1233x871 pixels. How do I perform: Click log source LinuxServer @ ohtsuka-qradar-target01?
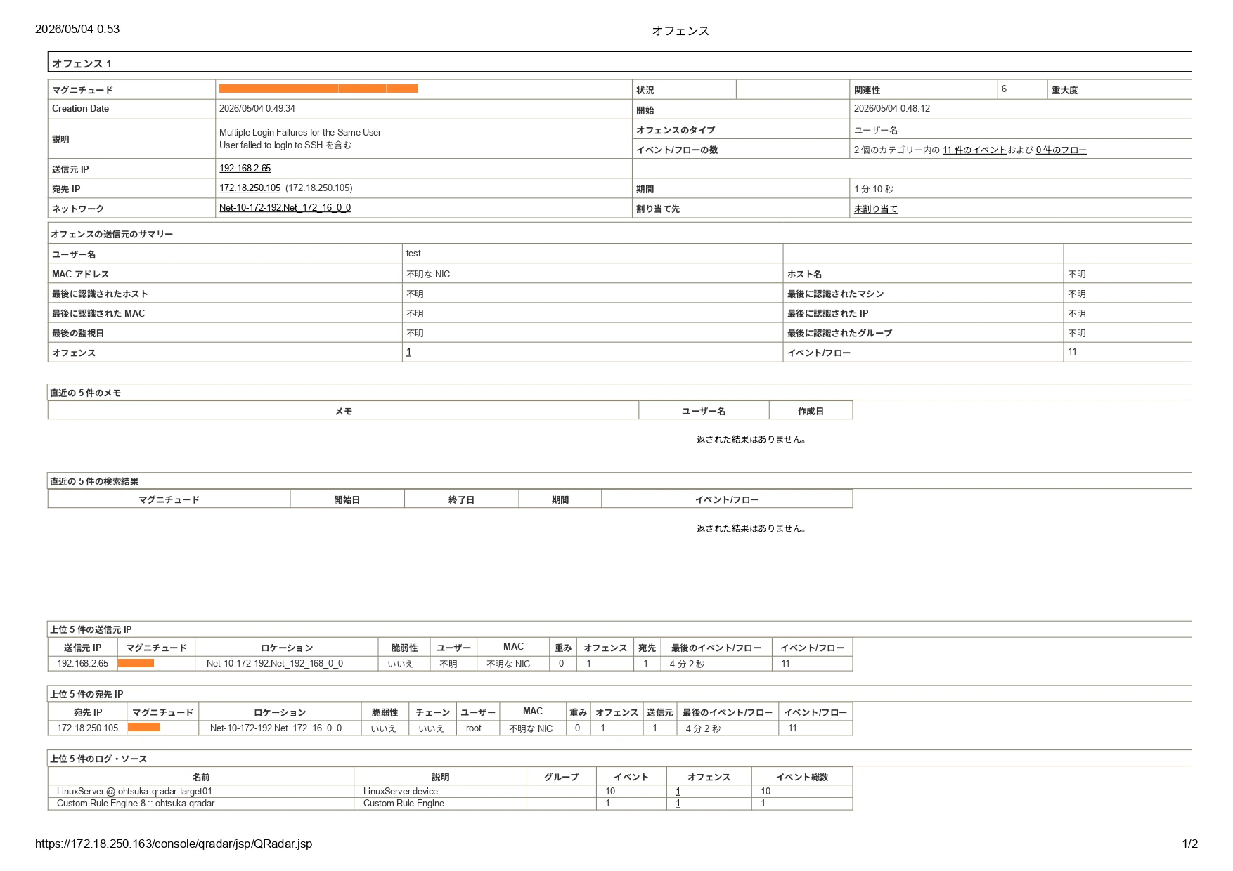point(134,792)
